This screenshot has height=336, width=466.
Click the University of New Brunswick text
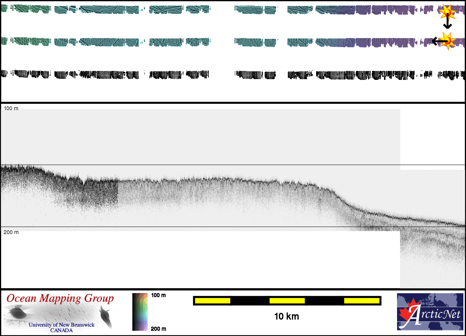coord(62,325)
